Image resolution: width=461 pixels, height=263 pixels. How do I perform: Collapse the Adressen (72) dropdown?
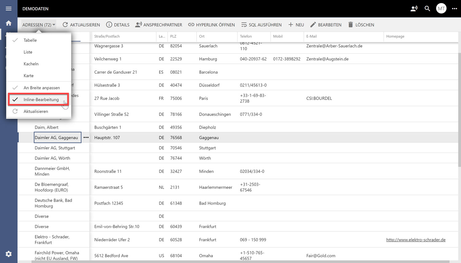[39, 25]
